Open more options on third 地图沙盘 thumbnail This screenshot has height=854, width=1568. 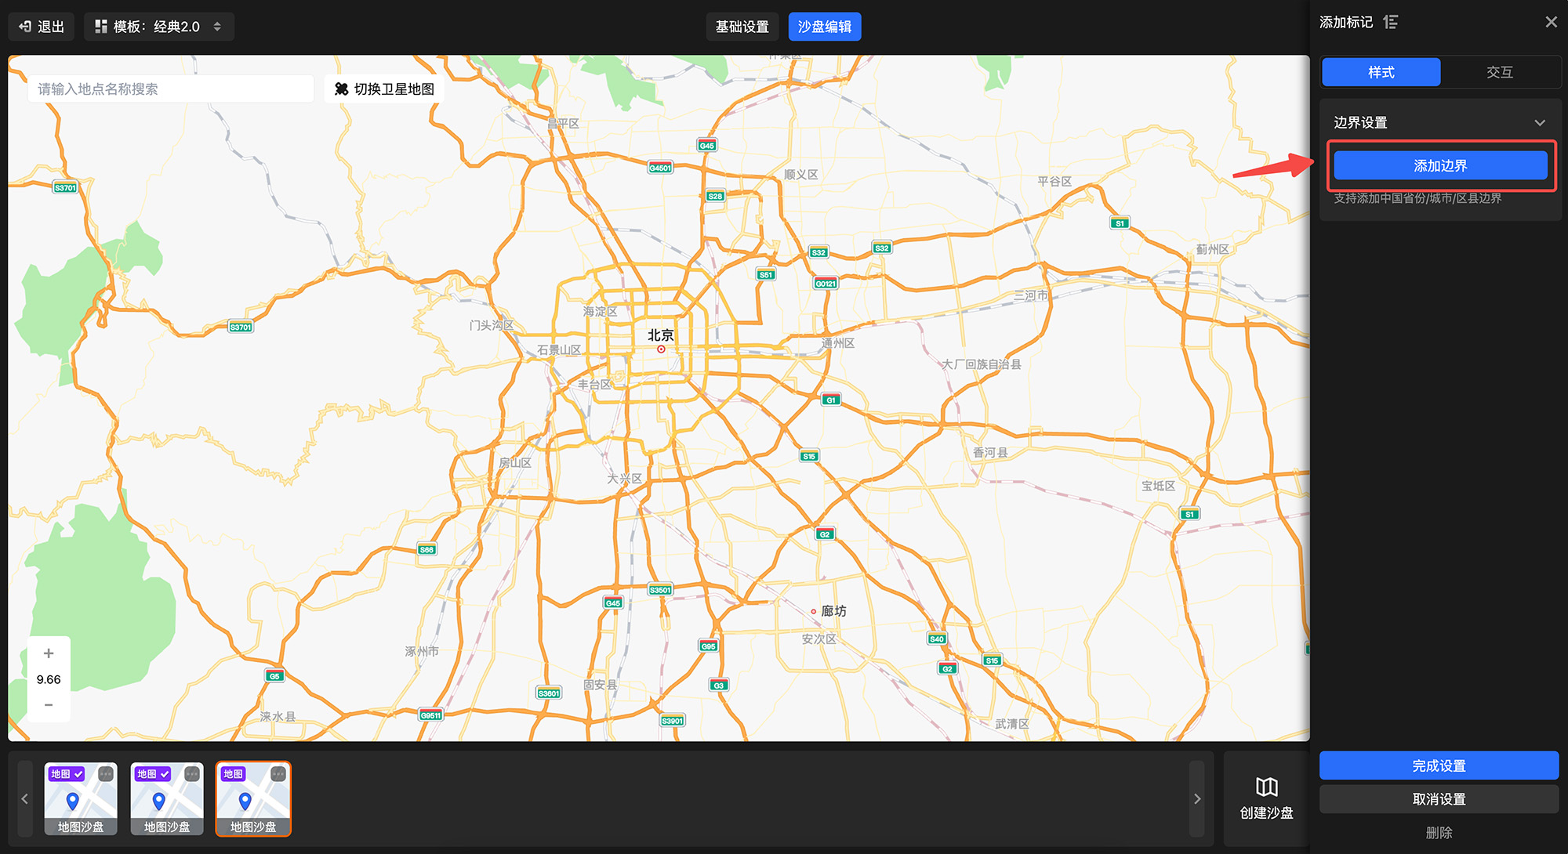coord(278,774)
